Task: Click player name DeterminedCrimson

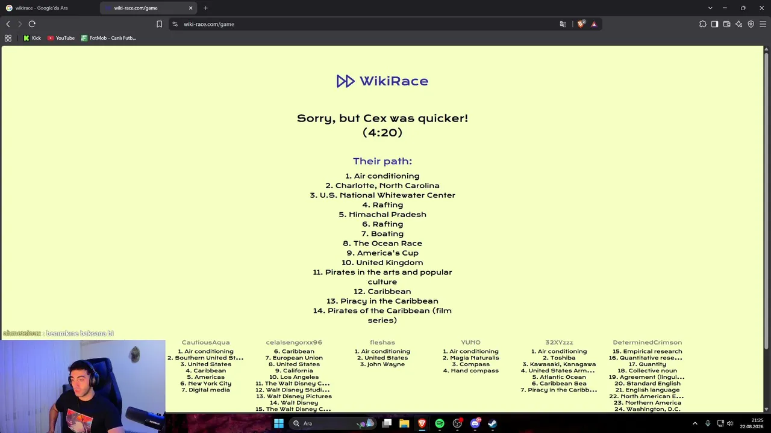Action: 648,342
